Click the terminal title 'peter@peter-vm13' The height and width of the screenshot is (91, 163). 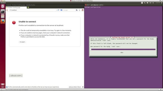pos(97,5)
